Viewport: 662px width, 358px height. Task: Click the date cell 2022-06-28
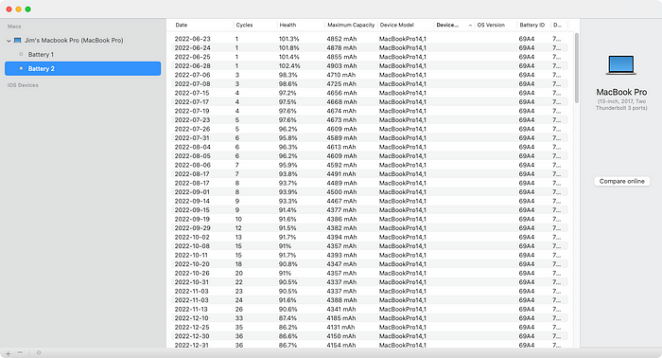point(193,66)
